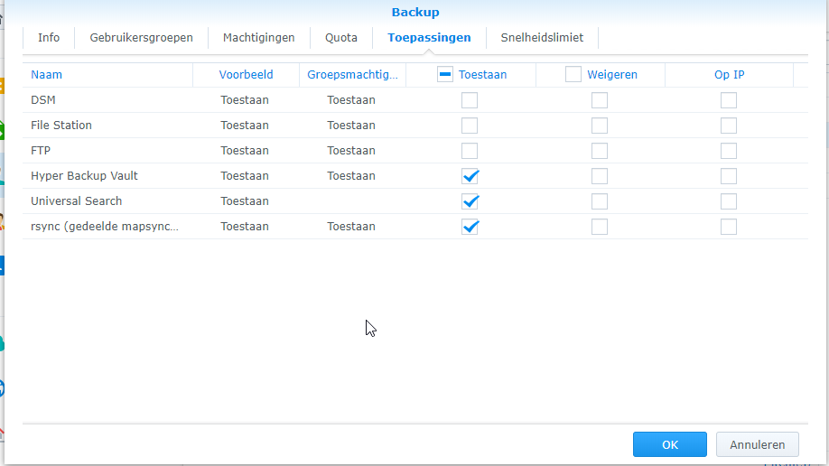
Task: Click the OK button
Action: [x=670, y=444]
